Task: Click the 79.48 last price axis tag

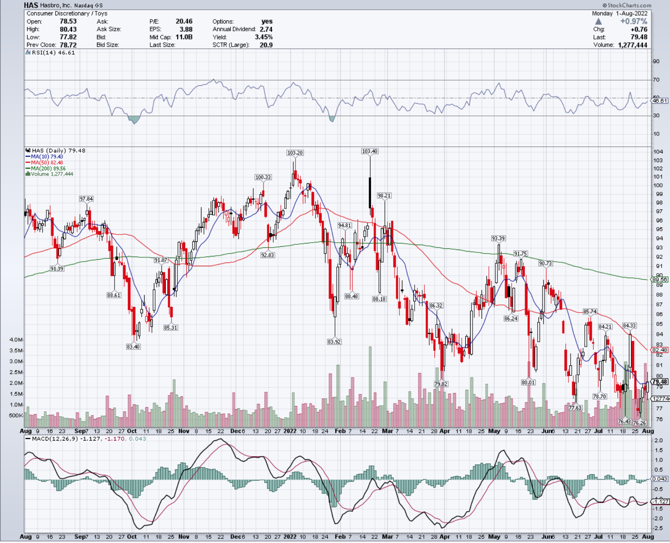Action: [x=660, y=382]
